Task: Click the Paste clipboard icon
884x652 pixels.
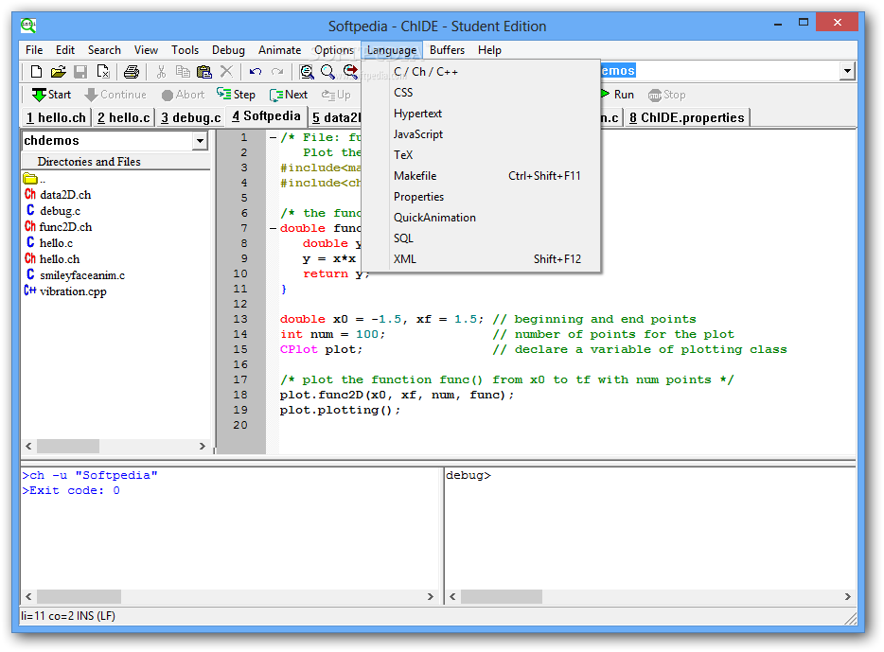Action: pos(204,72)
